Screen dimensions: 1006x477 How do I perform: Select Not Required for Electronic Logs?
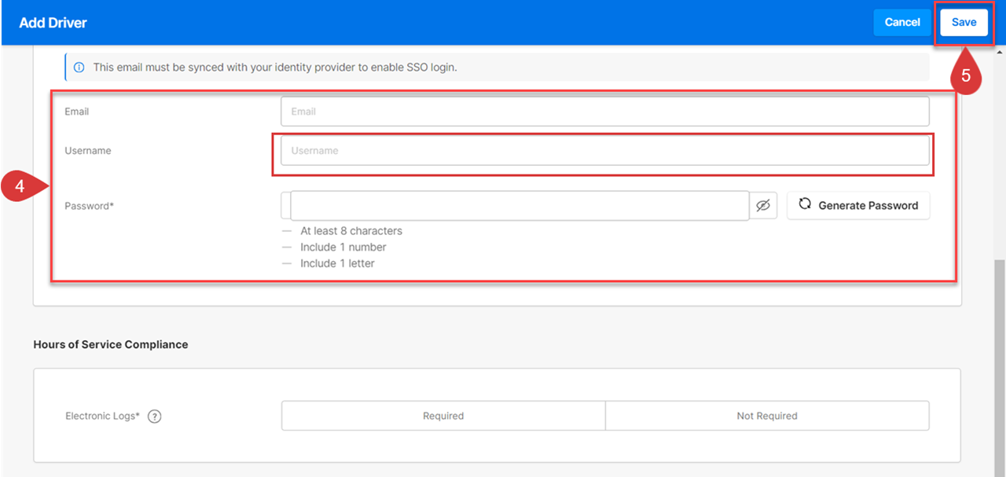pyautogui.click(x=767, y=416)
